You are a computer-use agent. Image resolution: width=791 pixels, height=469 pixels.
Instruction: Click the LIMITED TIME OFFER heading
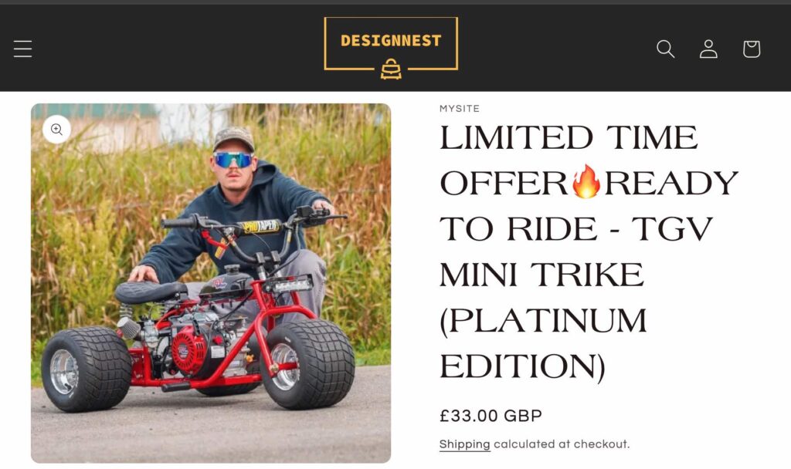(569, 160)
